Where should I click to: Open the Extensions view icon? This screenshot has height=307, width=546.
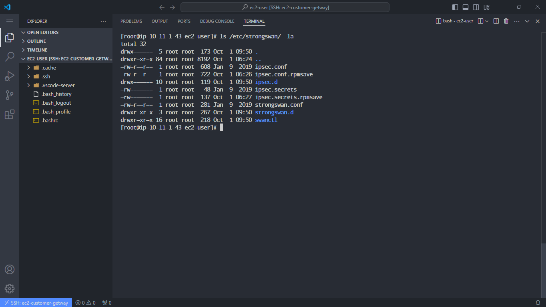(10, 114)
